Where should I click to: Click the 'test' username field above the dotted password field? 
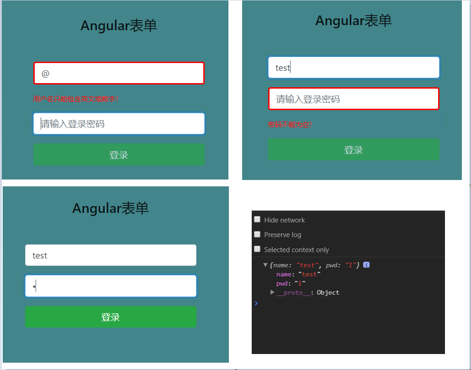[111, 255]
